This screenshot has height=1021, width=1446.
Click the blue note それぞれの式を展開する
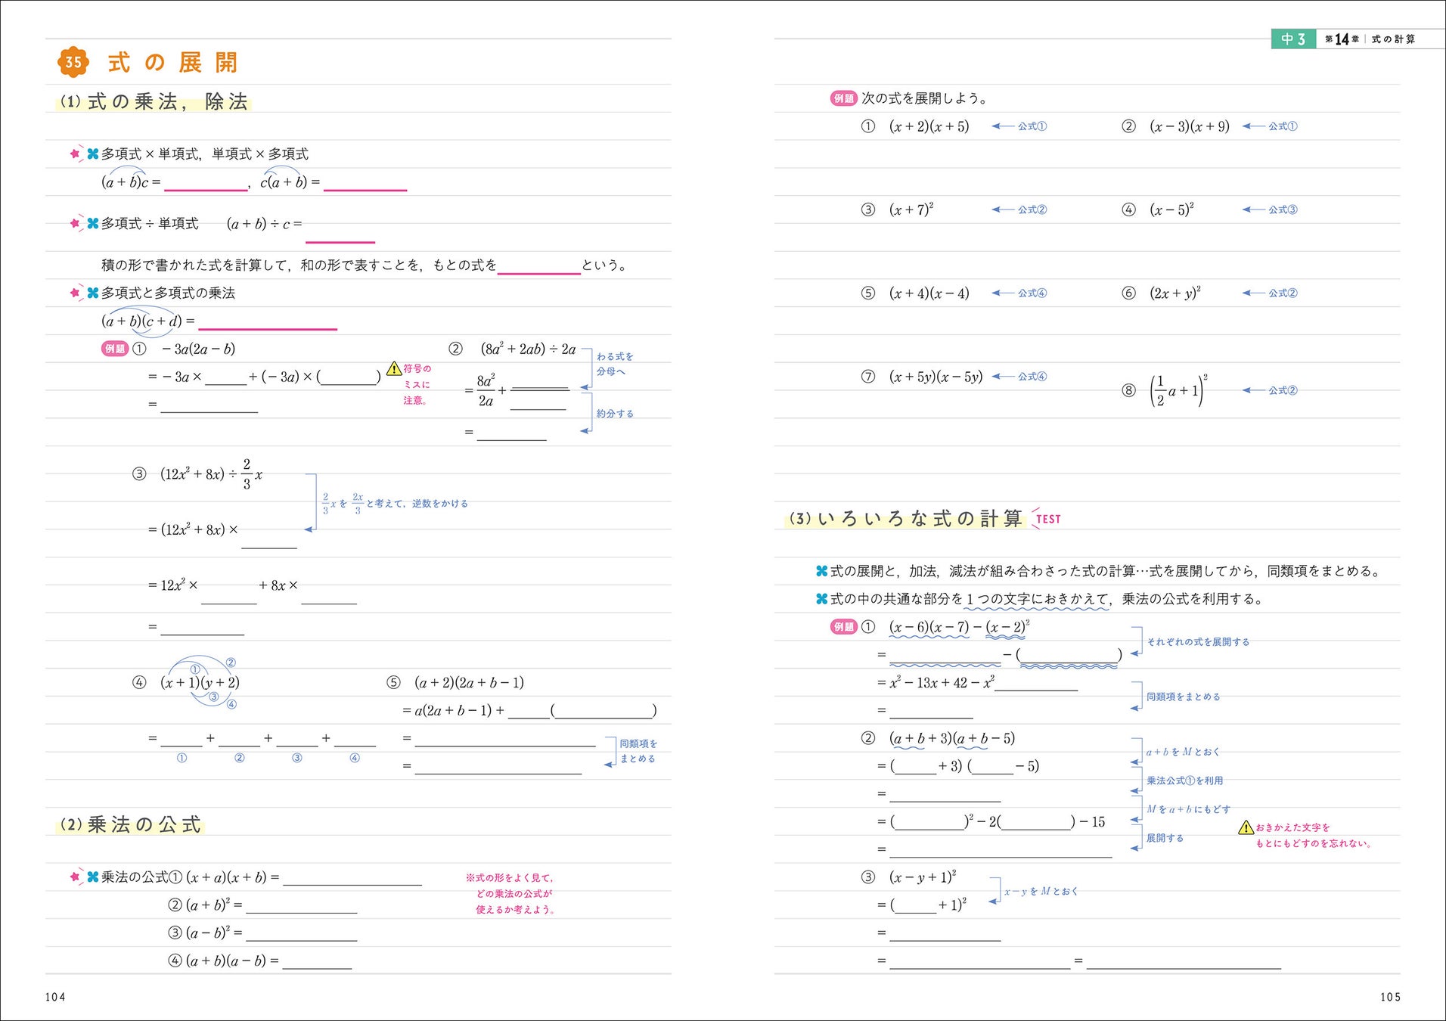tap(1198, 641)
